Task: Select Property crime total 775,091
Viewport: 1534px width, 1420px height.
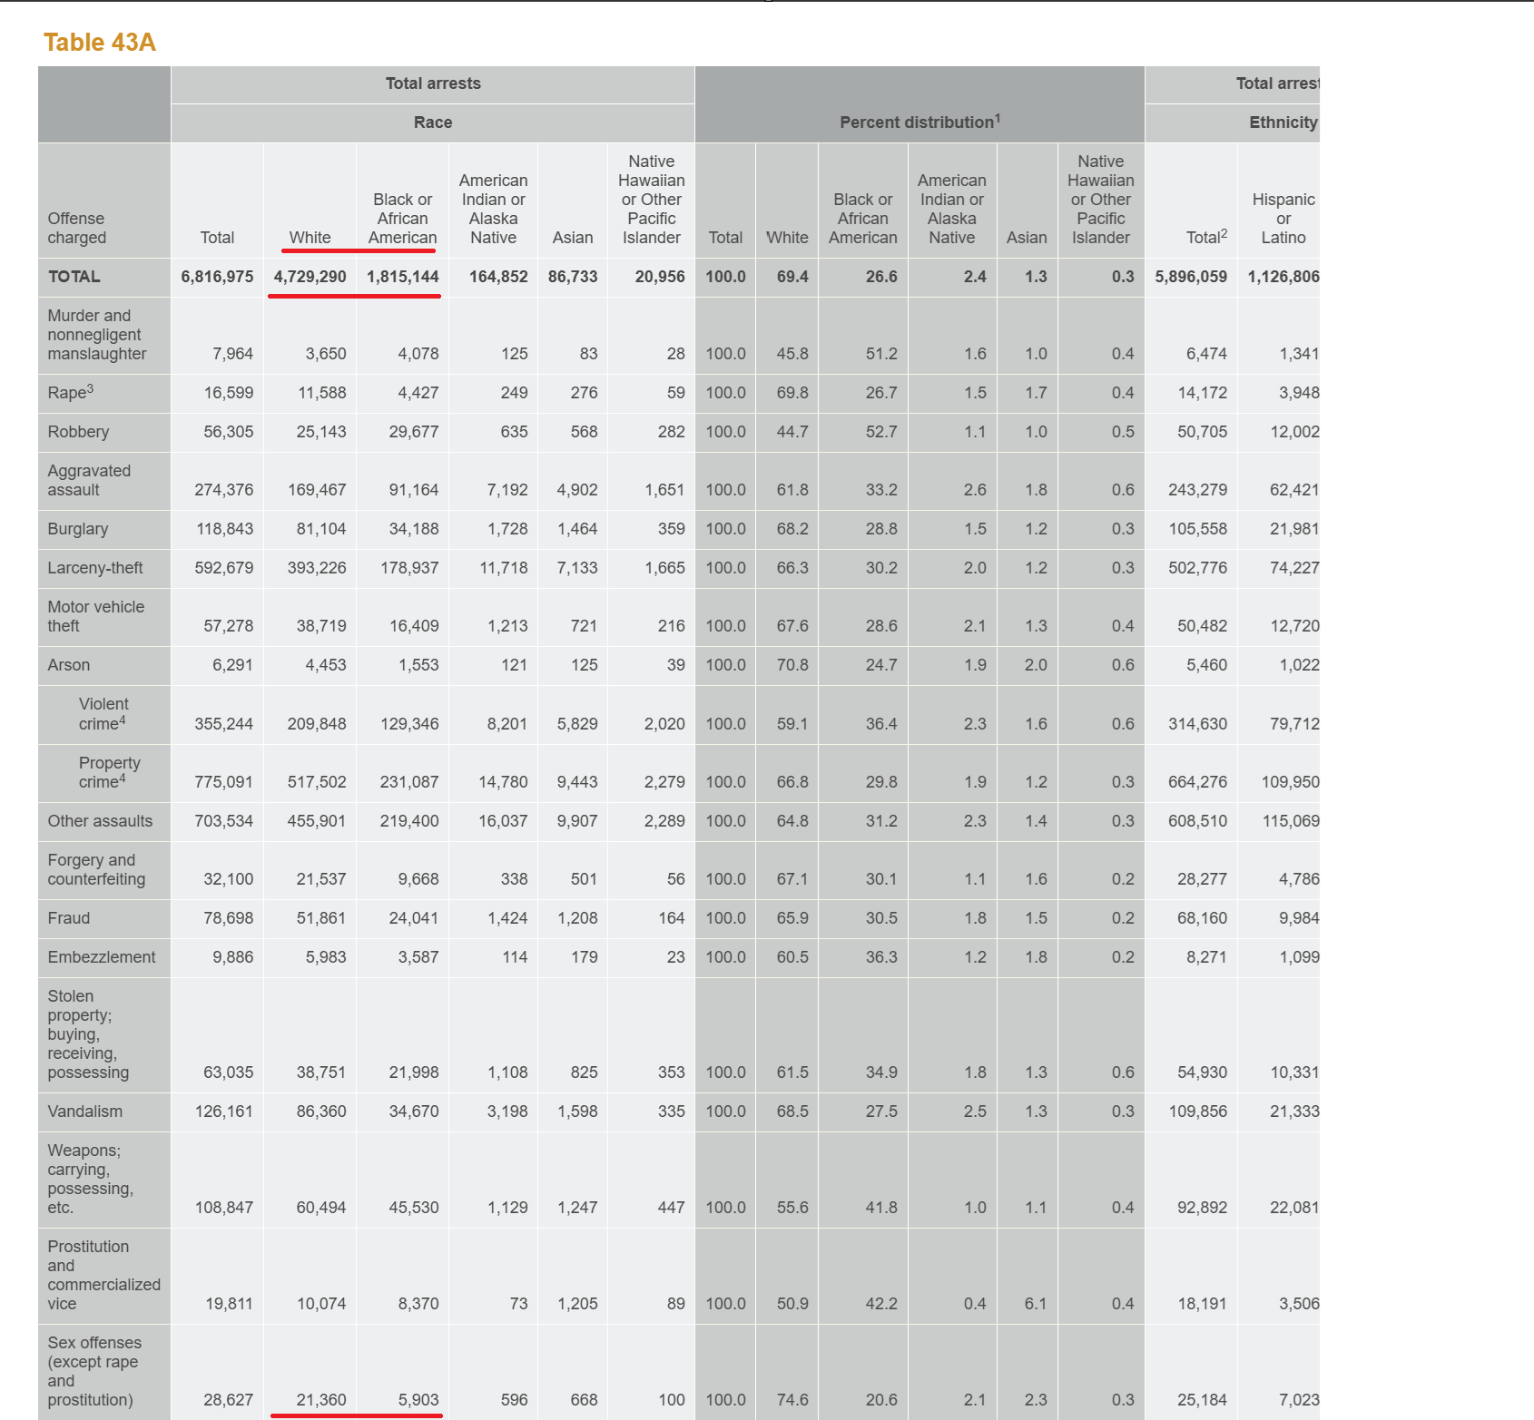Action: click(223, 782)
